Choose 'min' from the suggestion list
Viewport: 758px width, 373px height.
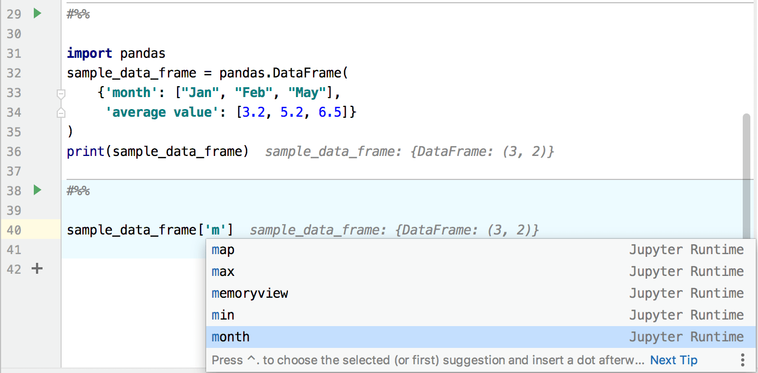(x=221, y=315)
